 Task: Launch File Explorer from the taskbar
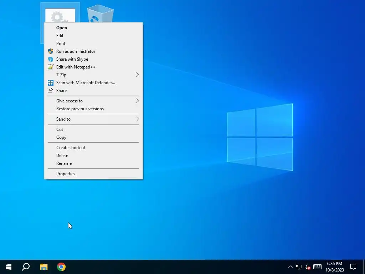point(43,267)
